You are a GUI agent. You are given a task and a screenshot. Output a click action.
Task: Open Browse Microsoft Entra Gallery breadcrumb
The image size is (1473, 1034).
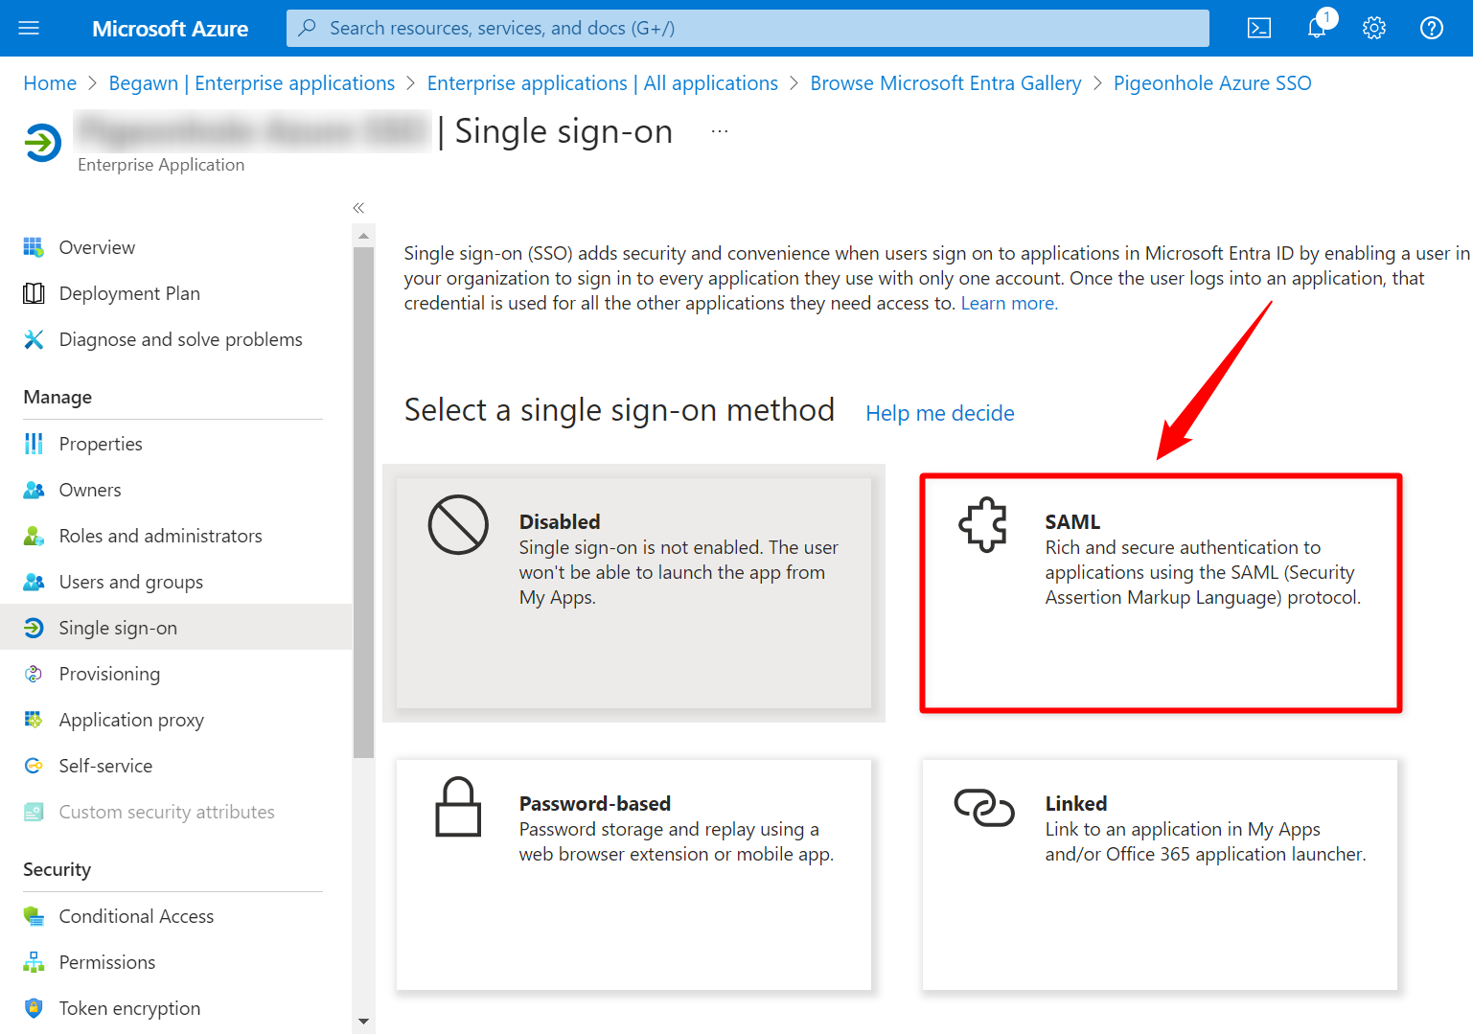tap(946, 83)
